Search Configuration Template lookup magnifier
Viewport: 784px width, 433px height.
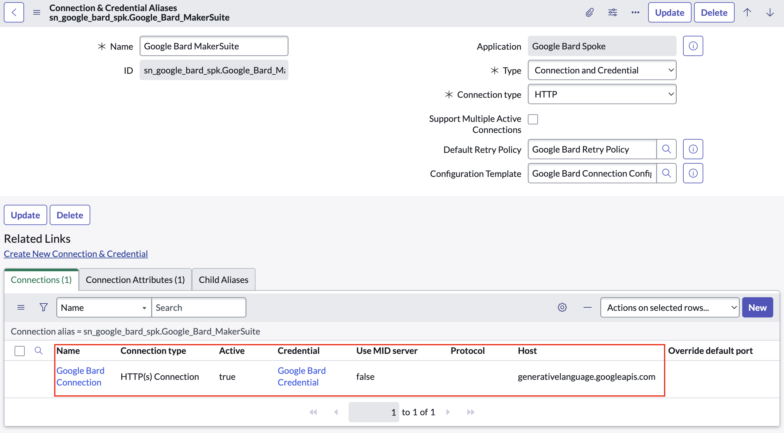coord(667,173)
